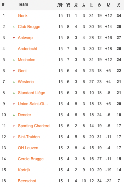The image size is (124, 187).
Task: Click the Team column header
Action: pyautogui.click(x=23, y=4)
